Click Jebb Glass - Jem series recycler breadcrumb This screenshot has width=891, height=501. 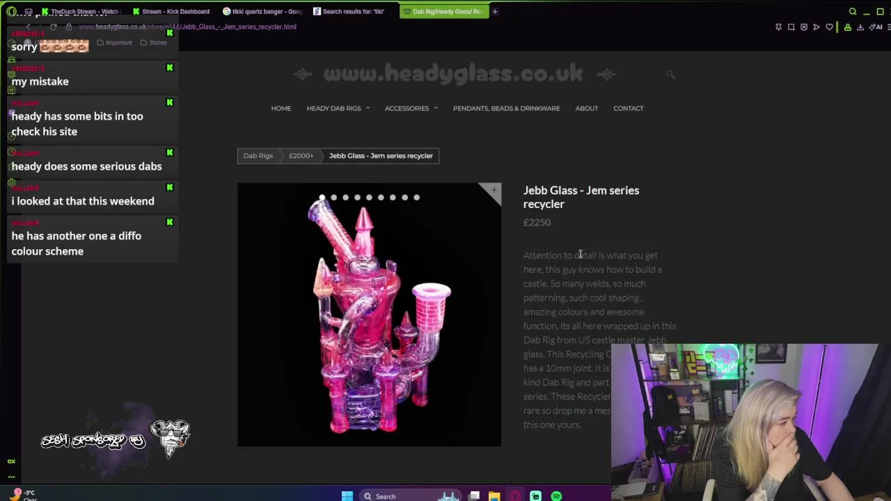click(381, 156)
